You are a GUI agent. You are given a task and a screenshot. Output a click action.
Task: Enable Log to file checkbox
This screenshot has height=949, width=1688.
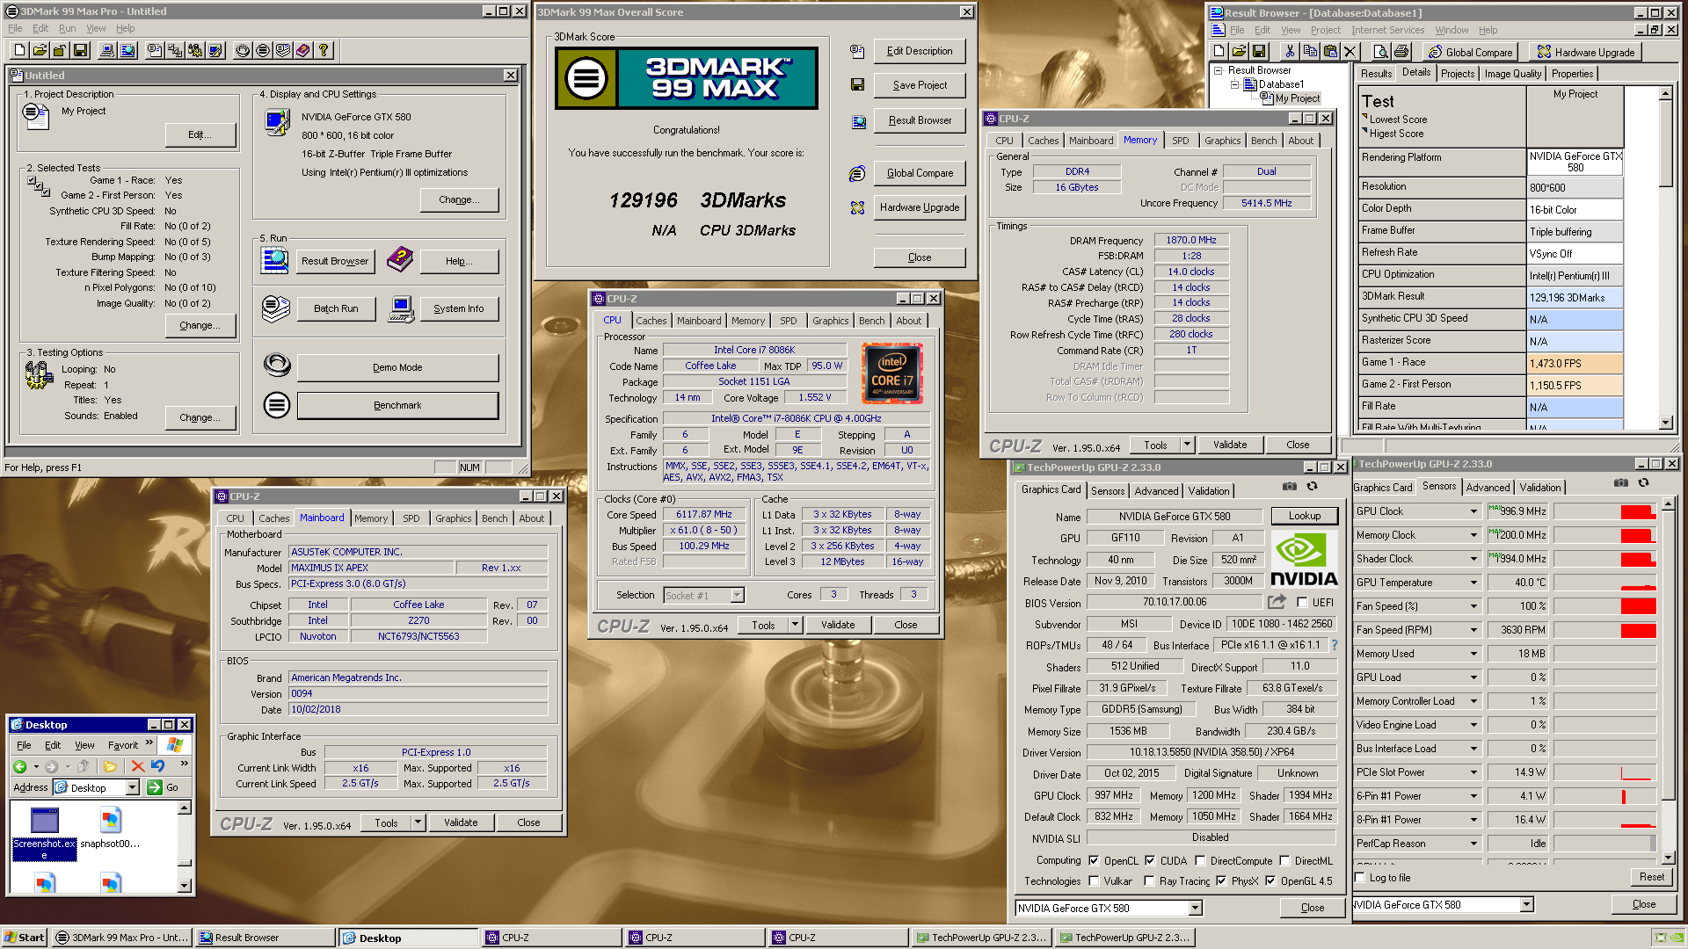click(1360, 878)
